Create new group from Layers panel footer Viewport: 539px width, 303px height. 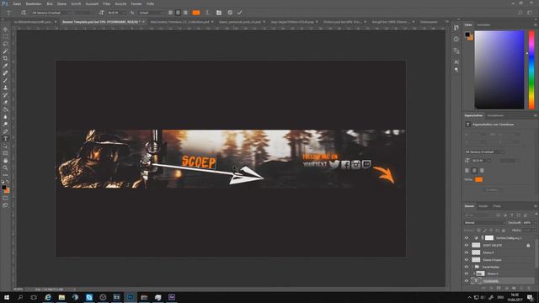coord(514,288)
